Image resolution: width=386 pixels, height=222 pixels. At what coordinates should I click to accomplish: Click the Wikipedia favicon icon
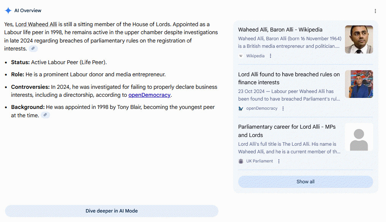241,56
